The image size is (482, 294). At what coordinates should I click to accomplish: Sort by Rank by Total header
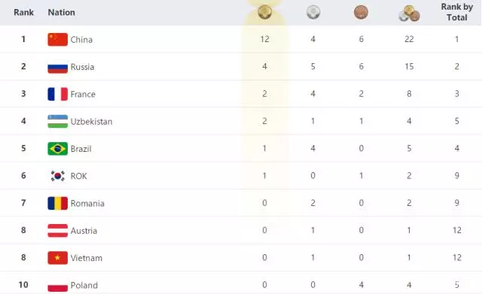coord(457,12)
